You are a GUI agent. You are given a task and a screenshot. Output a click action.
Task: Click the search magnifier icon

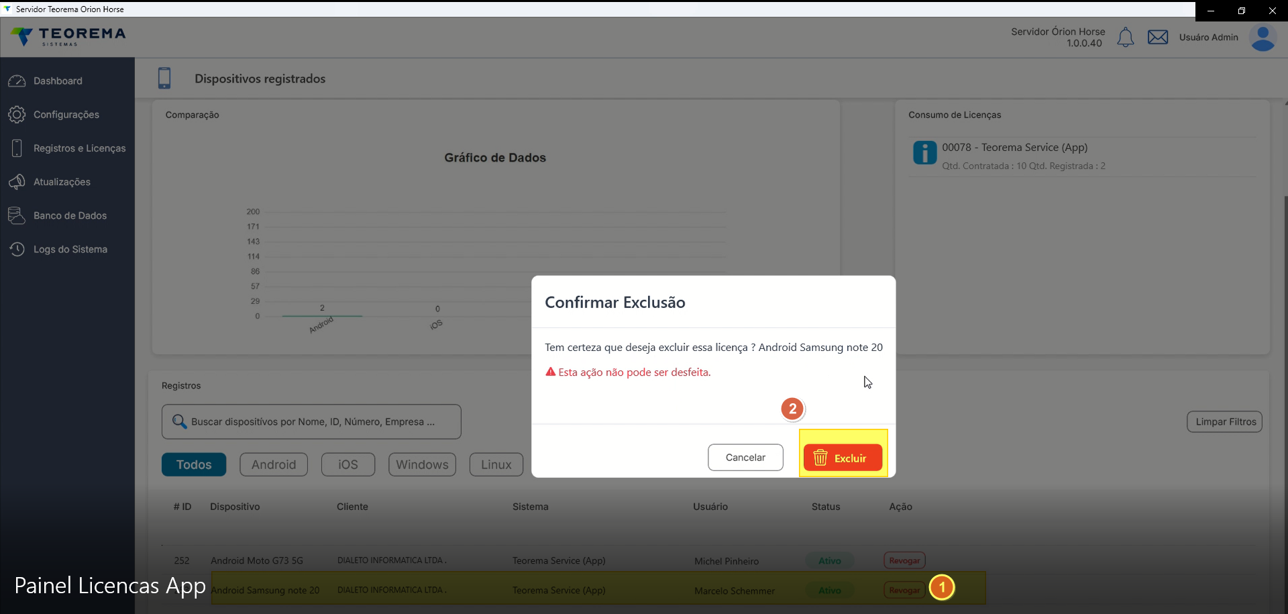tap(179, 421)
